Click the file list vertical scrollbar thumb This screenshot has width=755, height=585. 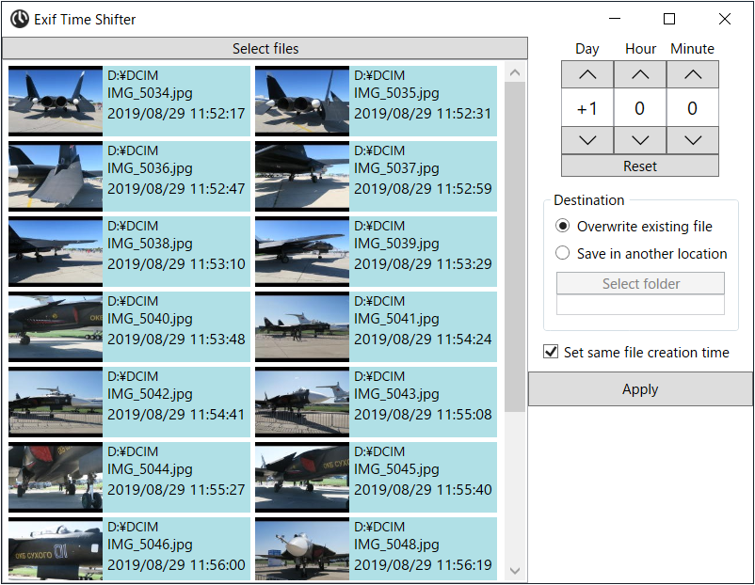tap(515, 246)
